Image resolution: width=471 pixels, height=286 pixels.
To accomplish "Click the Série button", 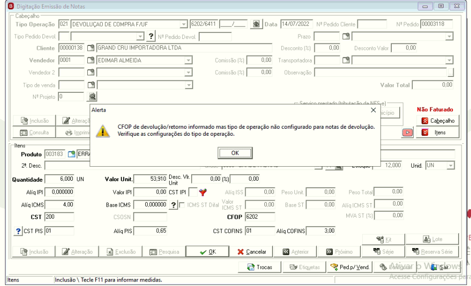I will 384,252.
